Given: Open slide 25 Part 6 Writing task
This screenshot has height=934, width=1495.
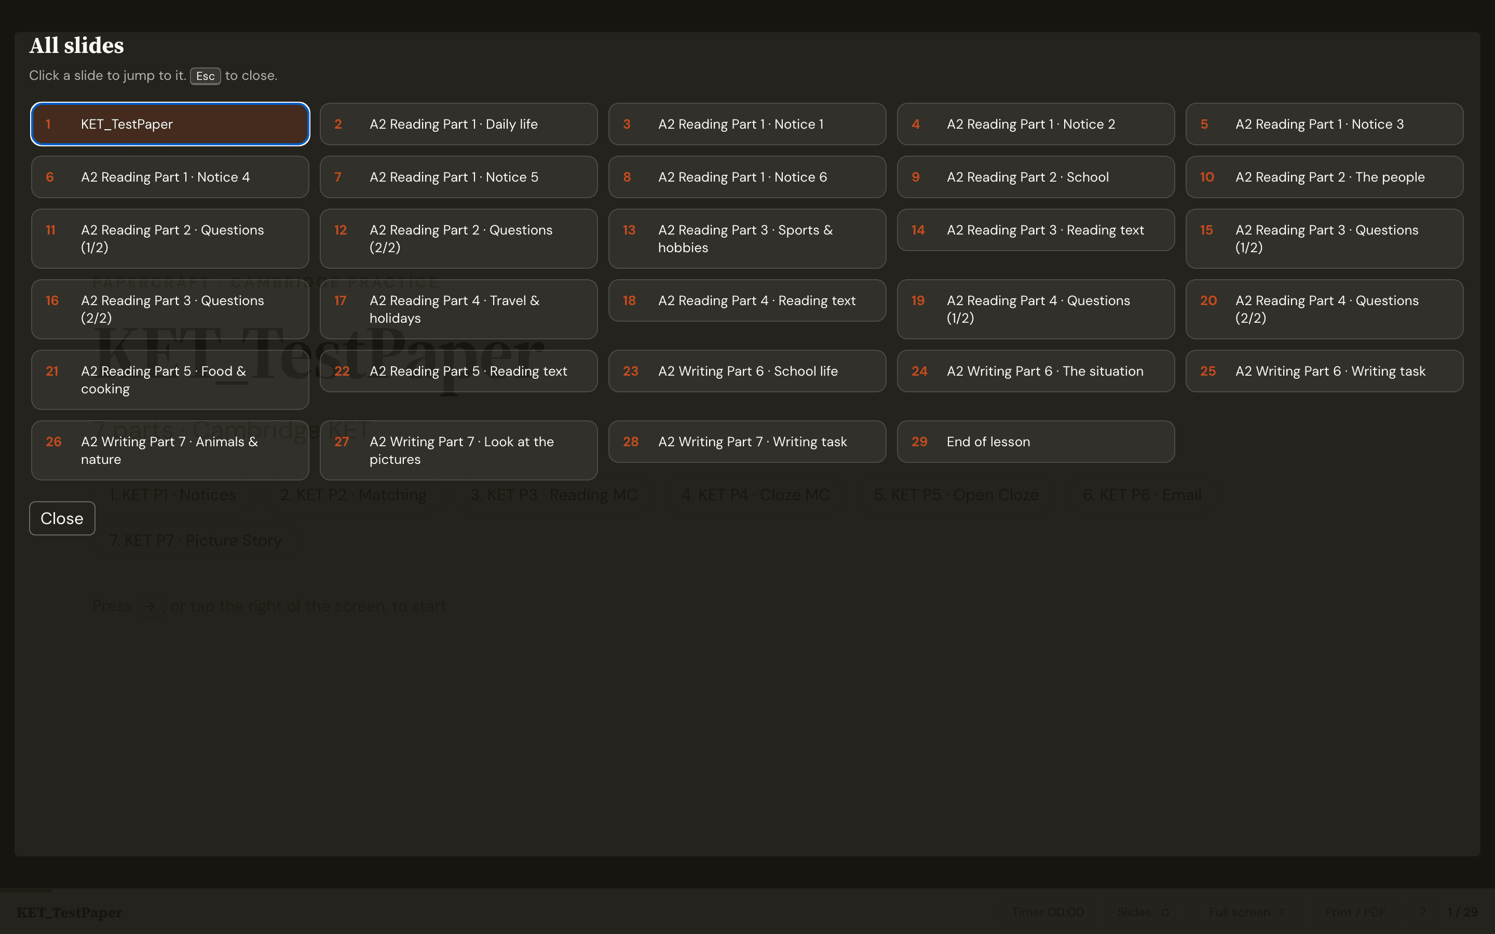Looking at the screenshot, I should (1324, 371).
